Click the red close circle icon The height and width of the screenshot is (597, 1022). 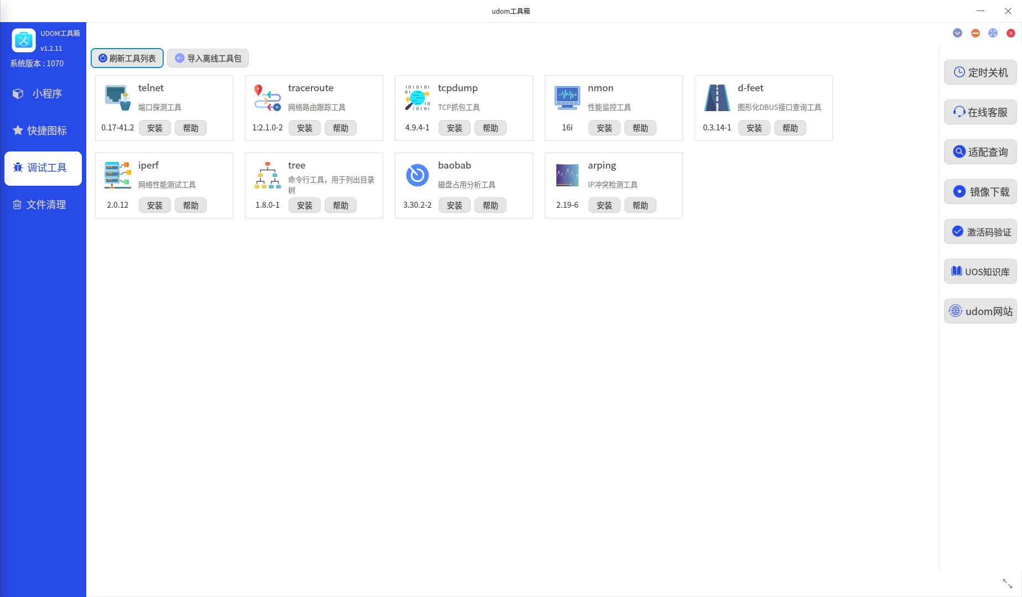tap(1011, 33)
